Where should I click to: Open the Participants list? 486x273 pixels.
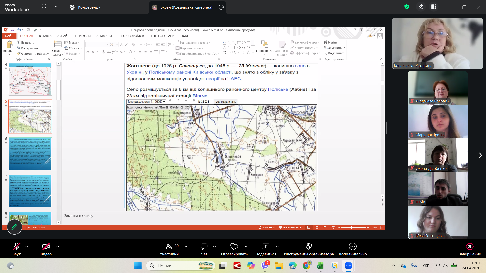click(x=169, y=247)
